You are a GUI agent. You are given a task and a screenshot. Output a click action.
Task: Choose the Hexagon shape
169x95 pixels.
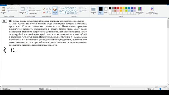click(68, 11)
